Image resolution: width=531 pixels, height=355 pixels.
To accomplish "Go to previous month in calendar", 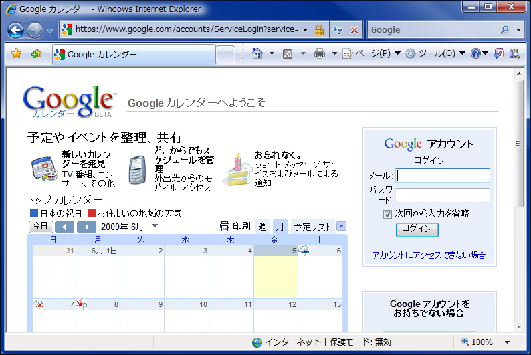I will click(x=64, y=227).
